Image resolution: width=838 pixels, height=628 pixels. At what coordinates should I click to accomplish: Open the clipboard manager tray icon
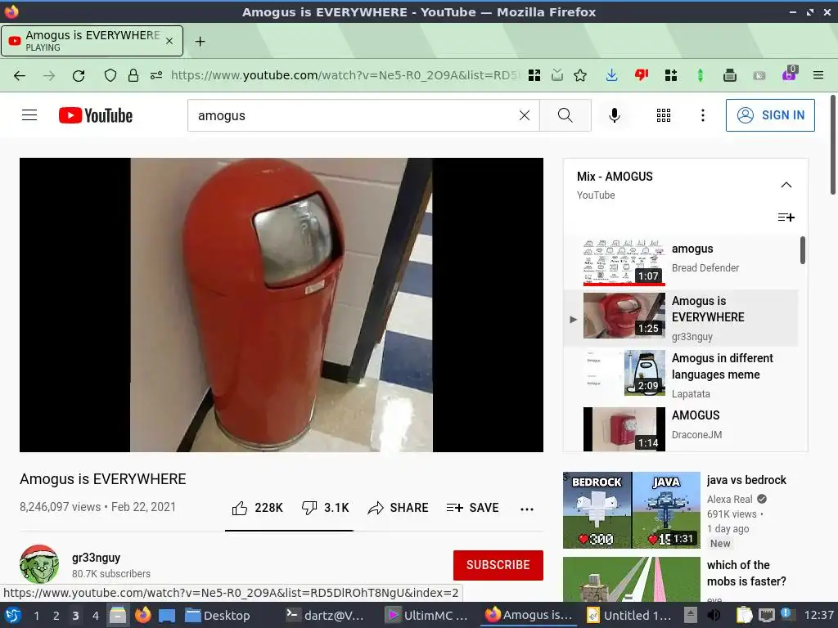(744, 616)
